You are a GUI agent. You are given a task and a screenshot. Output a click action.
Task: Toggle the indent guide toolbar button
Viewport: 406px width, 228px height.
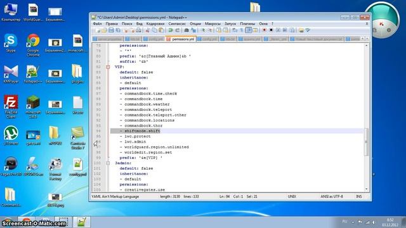[249, 30]
